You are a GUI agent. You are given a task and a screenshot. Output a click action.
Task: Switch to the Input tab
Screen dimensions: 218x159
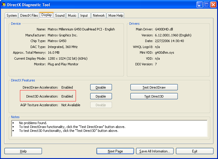point(84,16)
